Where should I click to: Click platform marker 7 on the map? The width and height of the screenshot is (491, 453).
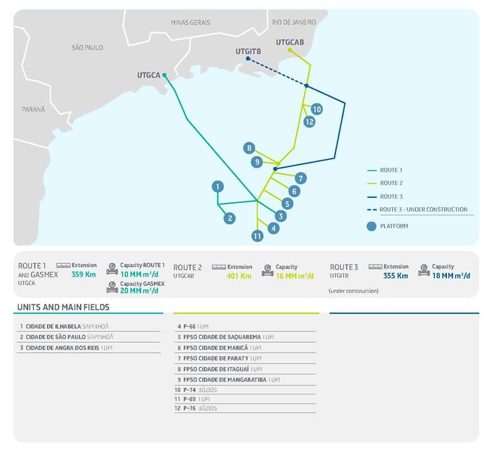(x=301, y=178)
